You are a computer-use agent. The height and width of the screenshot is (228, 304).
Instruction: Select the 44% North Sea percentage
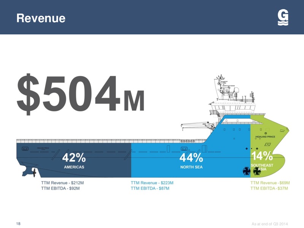pos(192,157)
